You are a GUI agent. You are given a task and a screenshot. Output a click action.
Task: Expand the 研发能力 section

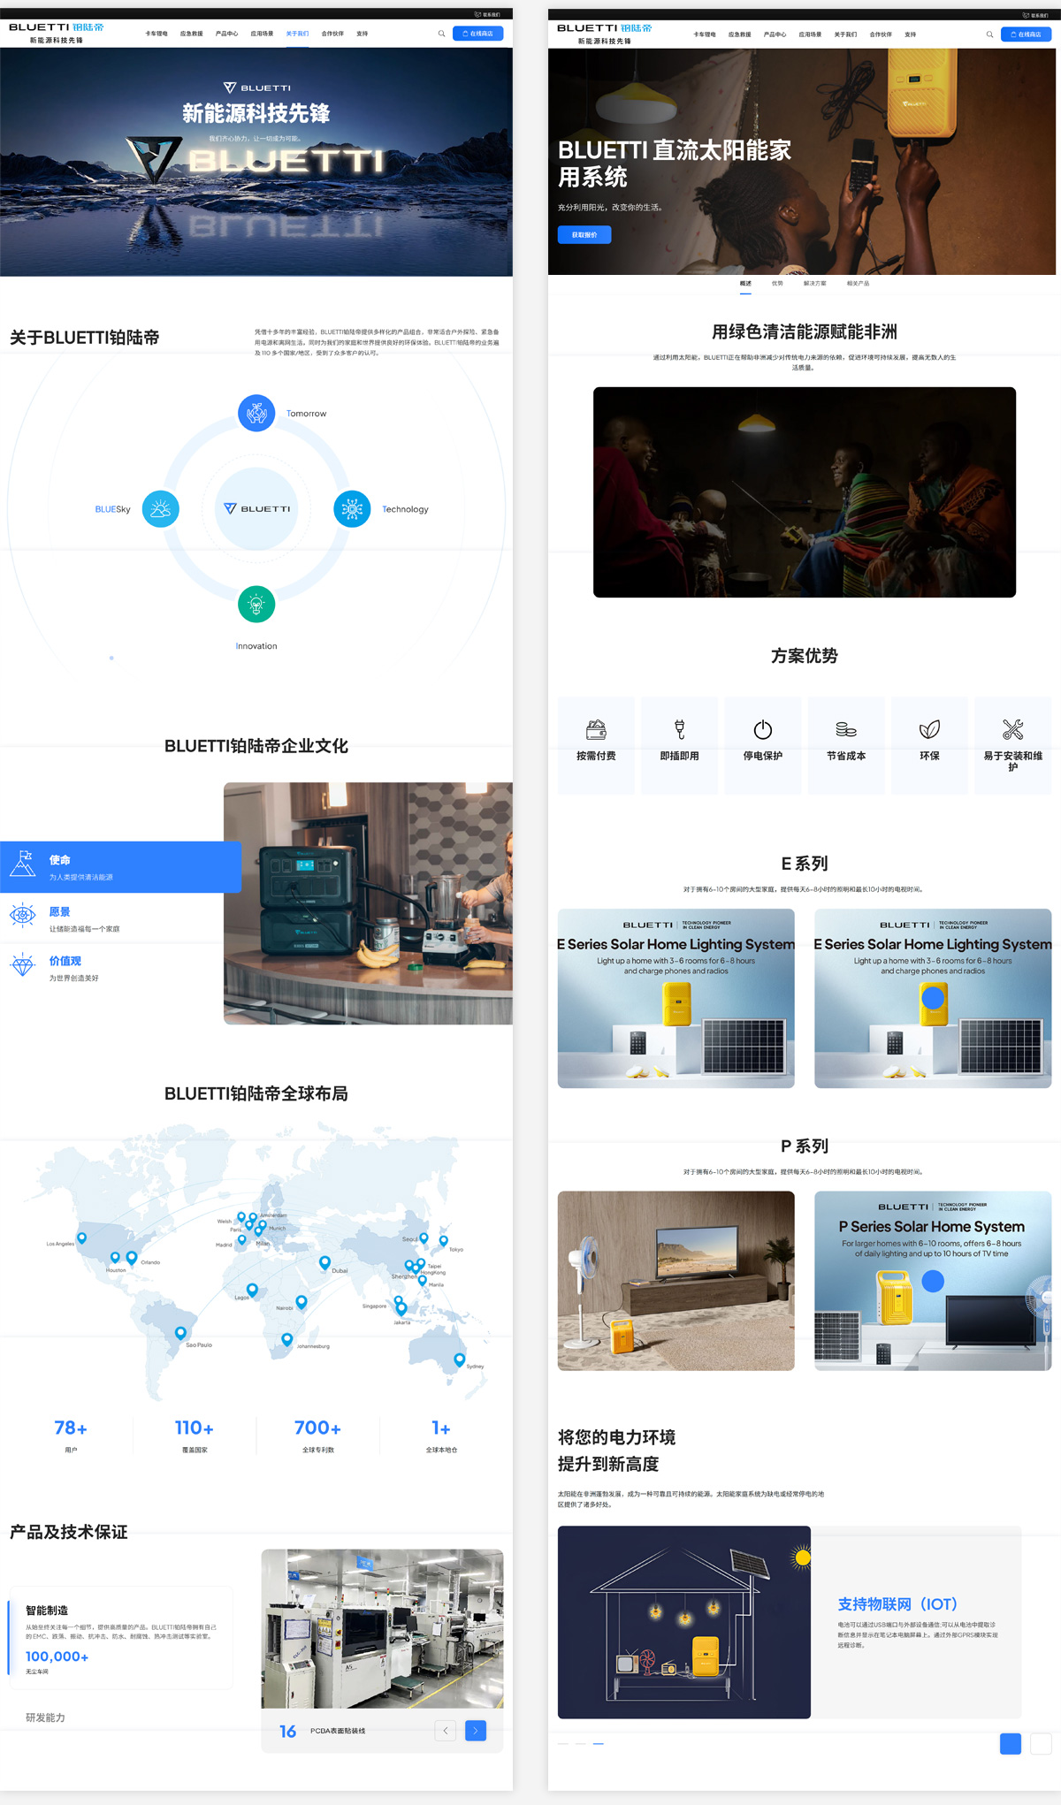(46, 1717)
